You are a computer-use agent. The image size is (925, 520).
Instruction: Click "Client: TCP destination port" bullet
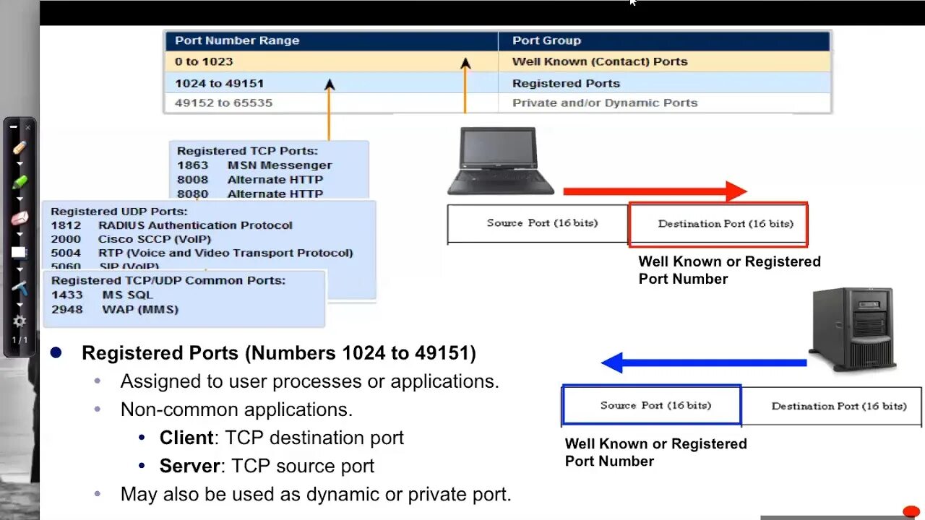coord(282,438)
